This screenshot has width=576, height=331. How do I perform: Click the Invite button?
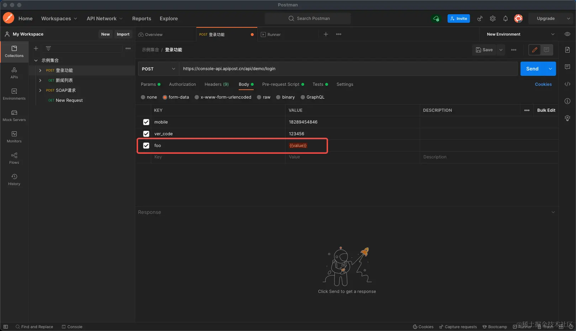(459, 19)
